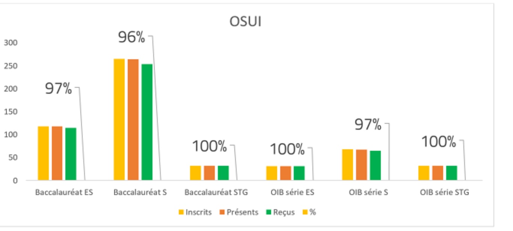513x231 pixels.
Task: Click the 97% label above Baccalauréat ES
Action: click(x=58, y=88)
